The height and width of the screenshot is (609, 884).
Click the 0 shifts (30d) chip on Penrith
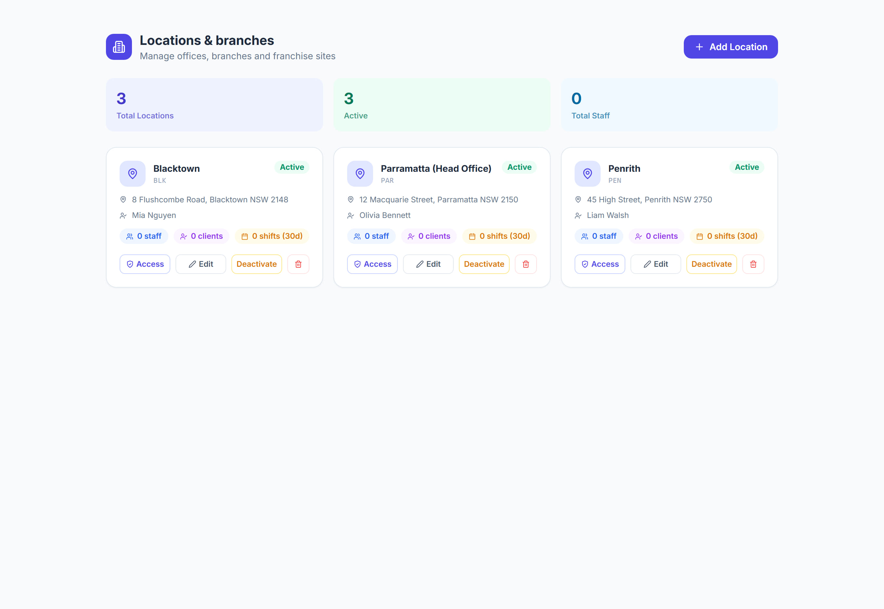pos(727,236)
